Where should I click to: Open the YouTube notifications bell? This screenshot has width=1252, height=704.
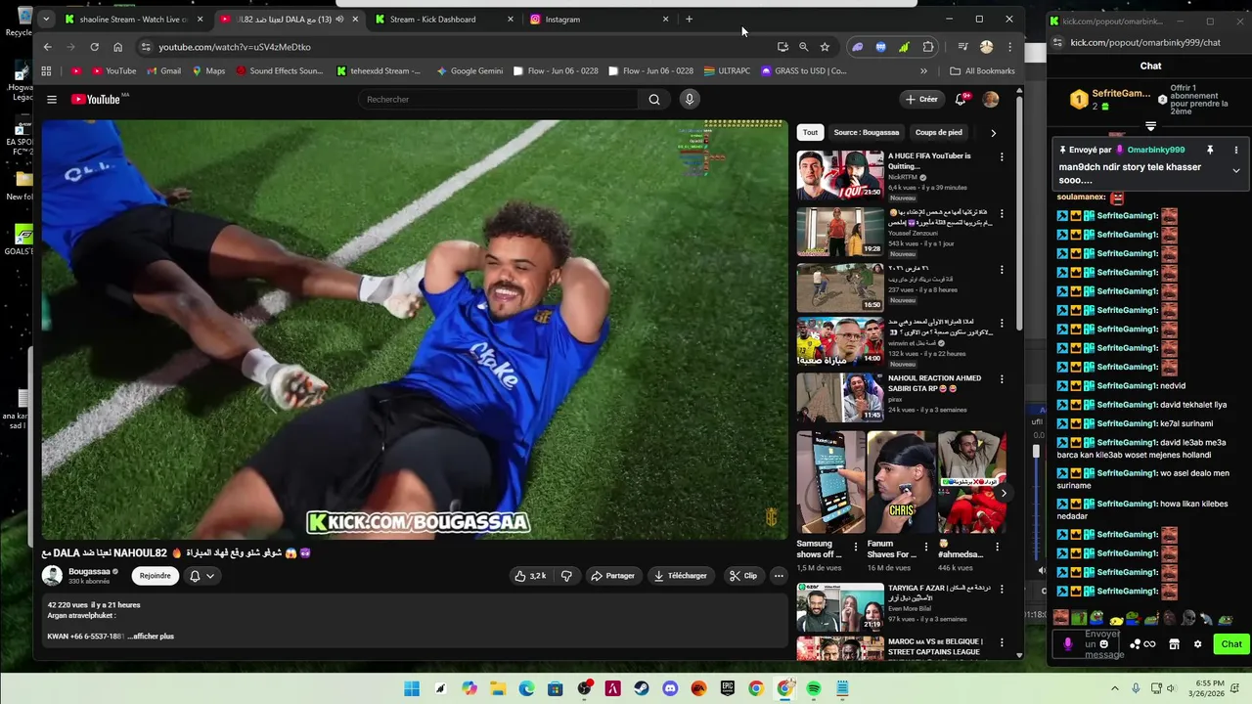tap(961, 99)
